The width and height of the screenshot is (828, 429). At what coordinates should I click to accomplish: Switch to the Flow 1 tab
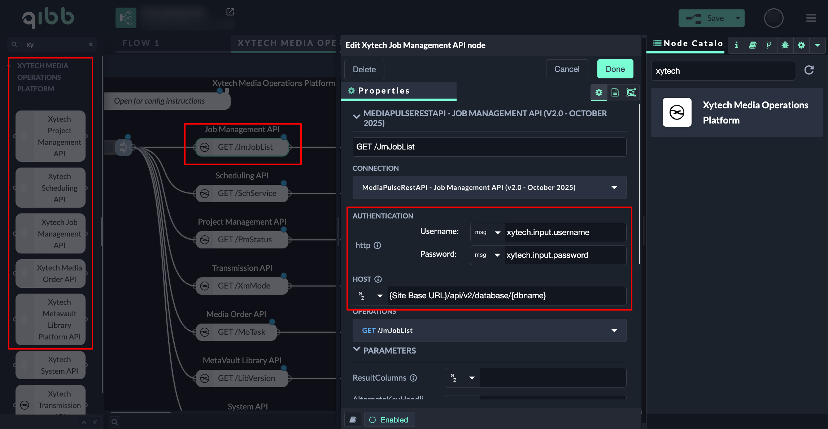click(141, 43)
